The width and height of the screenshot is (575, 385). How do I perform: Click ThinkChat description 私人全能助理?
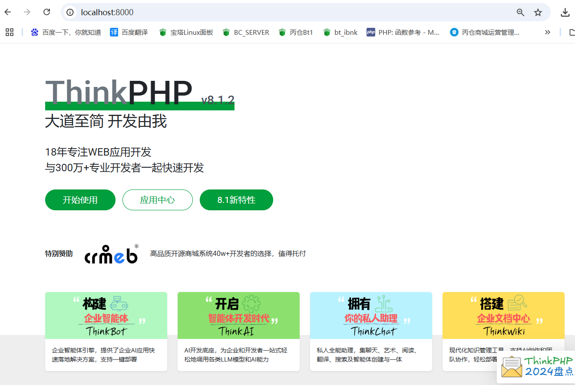[368, 355]
